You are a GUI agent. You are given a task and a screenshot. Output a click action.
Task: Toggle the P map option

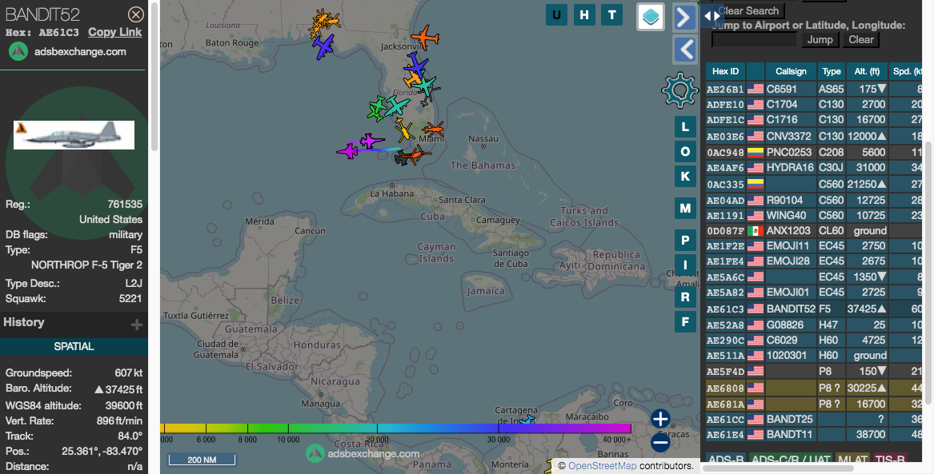685,241
